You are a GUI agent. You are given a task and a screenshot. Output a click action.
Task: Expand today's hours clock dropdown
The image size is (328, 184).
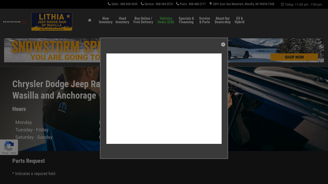301,4
